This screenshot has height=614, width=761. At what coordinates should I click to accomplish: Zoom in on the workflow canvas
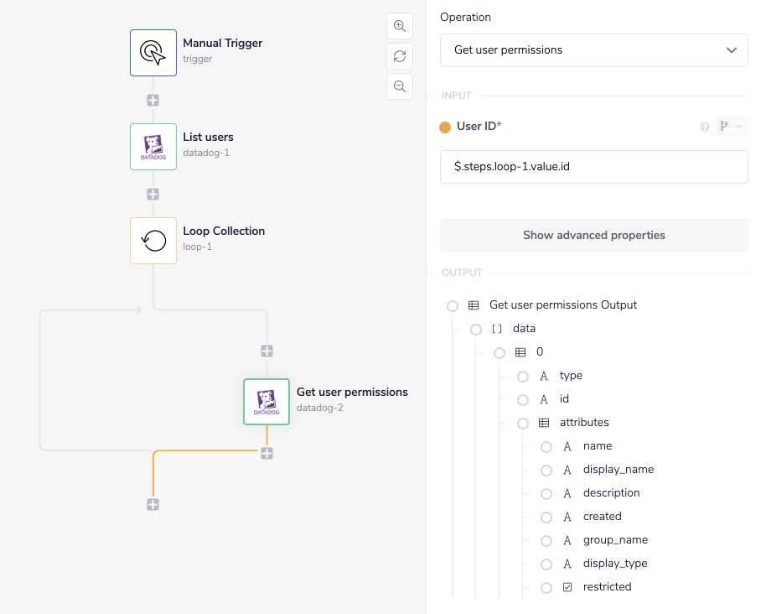(400, 25)
